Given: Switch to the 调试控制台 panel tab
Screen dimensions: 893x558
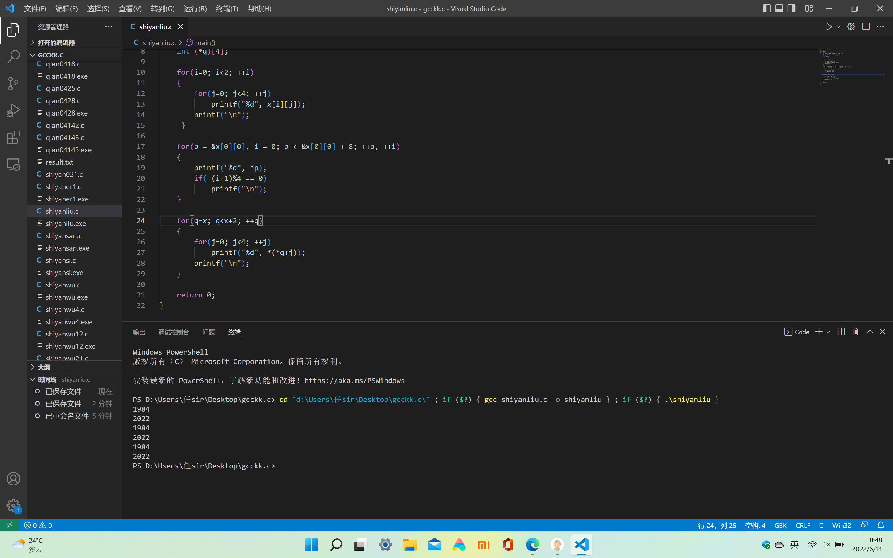Looking at the screenshot, I should (173, 332).
